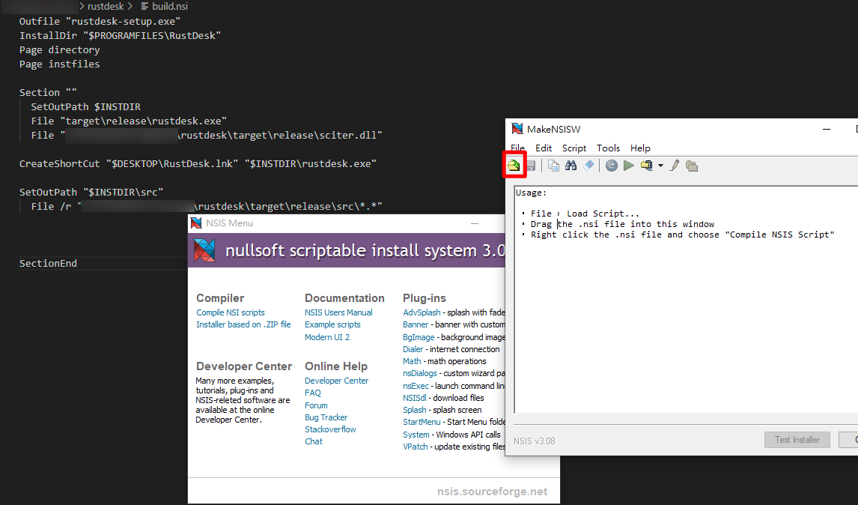Open the Compile NSI scripts link

(x=231, y=312)
